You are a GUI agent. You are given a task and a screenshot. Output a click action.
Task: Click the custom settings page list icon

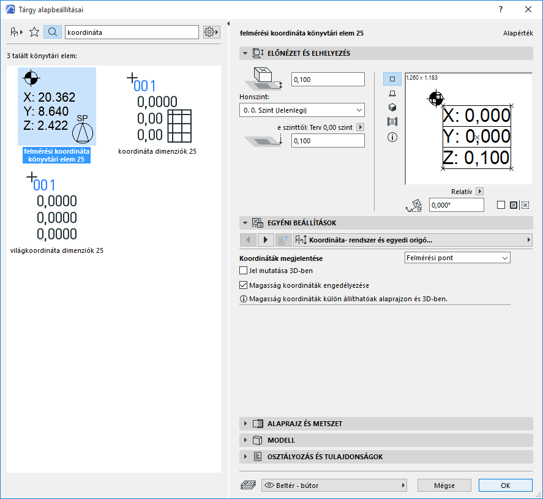coord(283,240)
